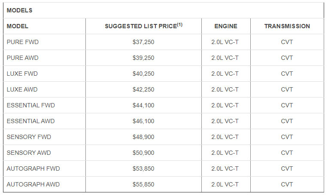Click the $37,250 price cell
328x195 pixels.
pyautogui.click(x=143, y=42)
